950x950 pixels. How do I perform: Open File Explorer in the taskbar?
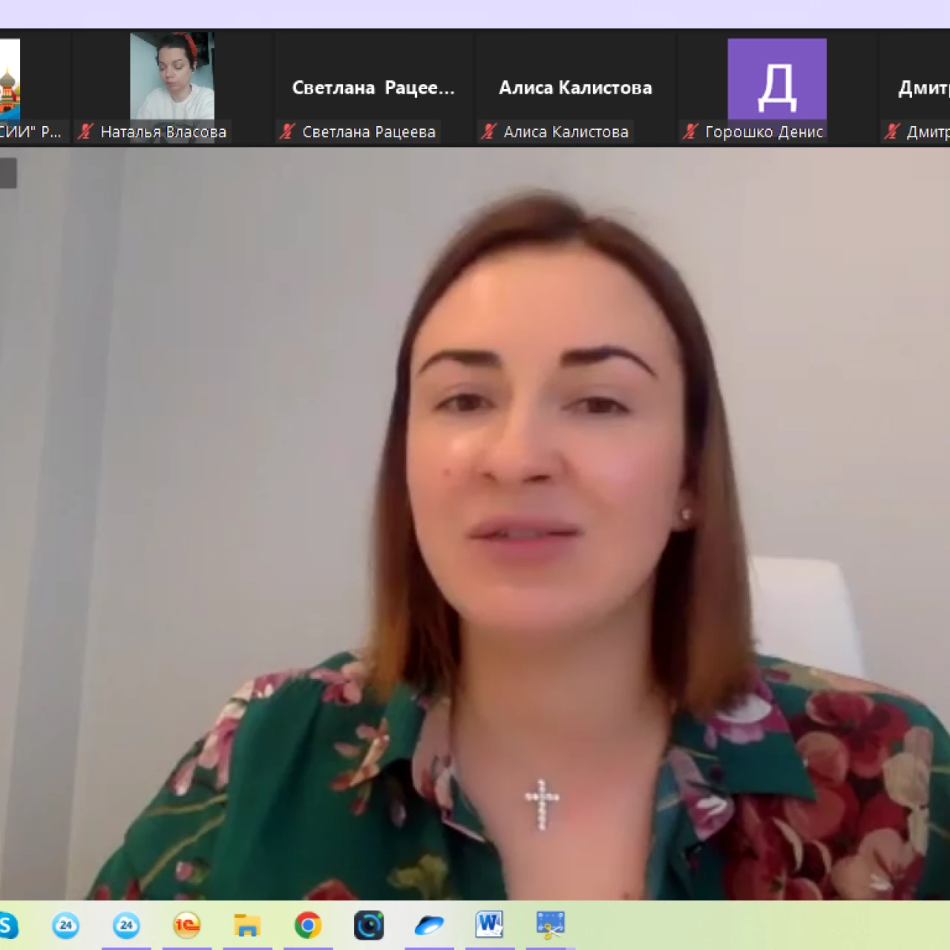pos(247,926)
